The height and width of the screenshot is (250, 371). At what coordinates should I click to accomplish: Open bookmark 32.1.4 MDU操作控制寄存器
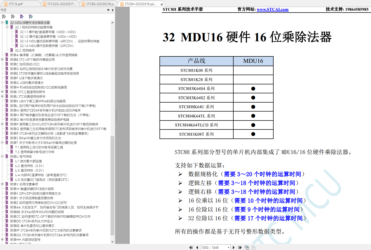pyautogui.click(x=47, y=46)
